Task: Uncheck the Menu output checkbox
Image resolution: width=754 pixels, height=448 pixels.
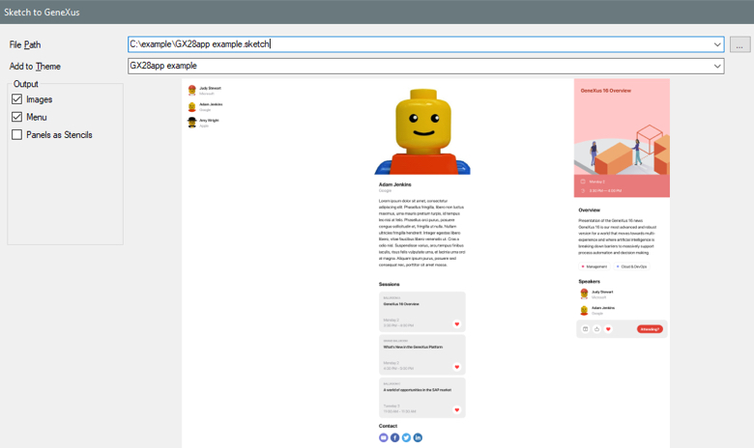Action: (x=16, y=117)
